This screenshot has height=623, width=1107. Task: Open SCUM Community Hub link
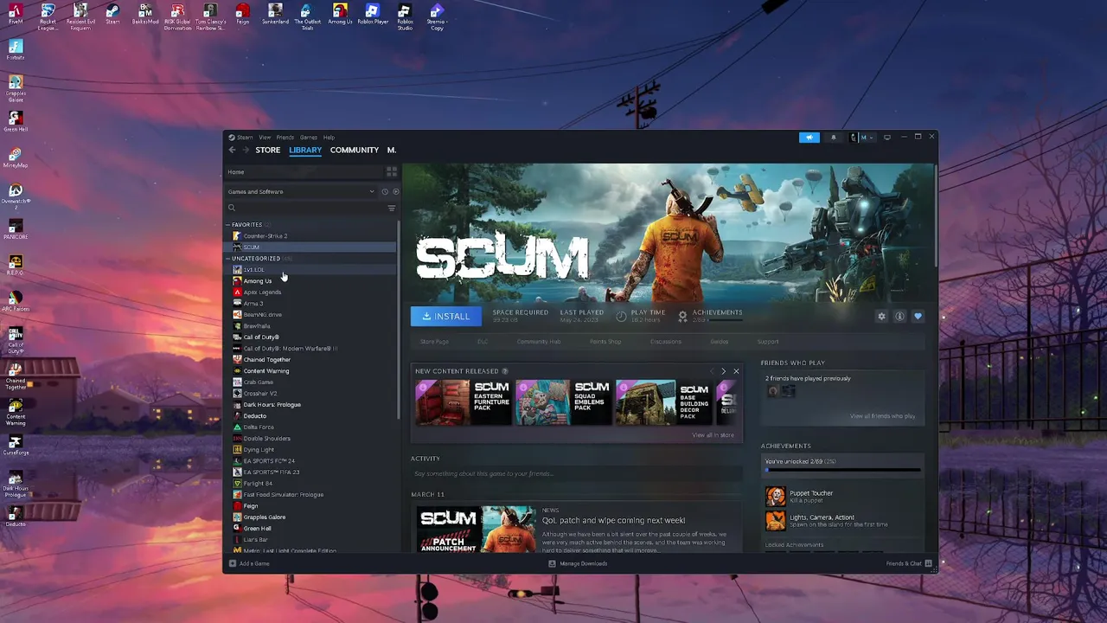coord(539,342)
